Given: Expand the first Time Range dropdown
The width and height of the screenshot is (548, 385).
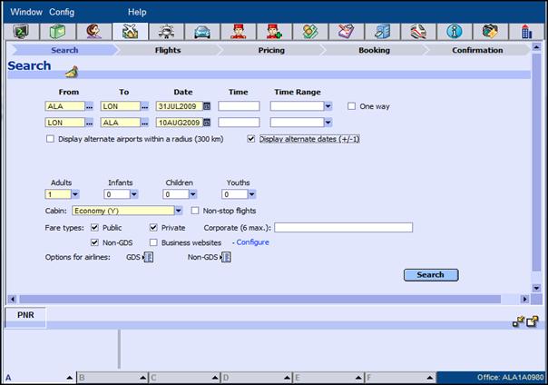Looking at the screenshot, I should point(327,106).
